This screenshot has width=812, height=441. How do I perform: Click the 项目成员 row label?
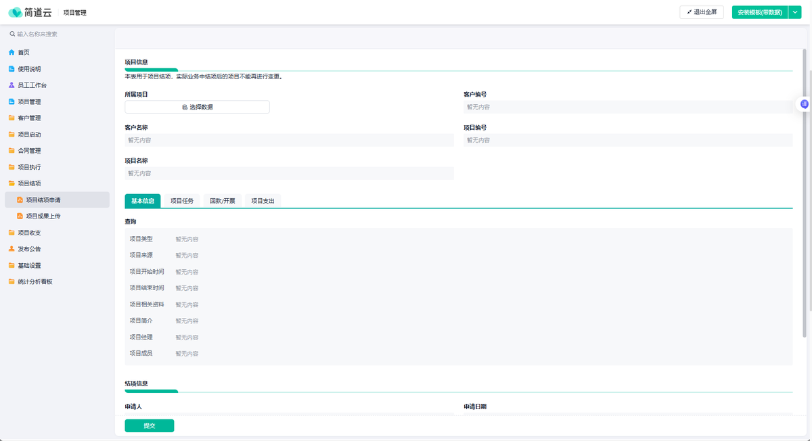[141, 353]
